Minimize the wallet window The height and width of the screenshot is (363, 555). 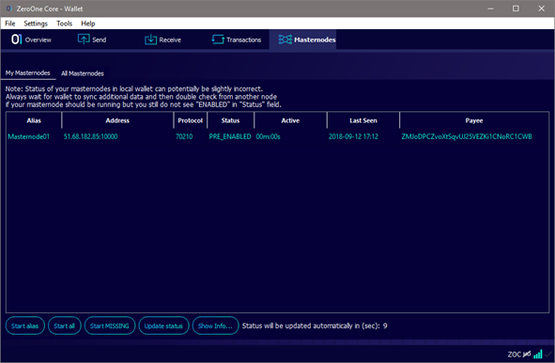pos(490,8)
